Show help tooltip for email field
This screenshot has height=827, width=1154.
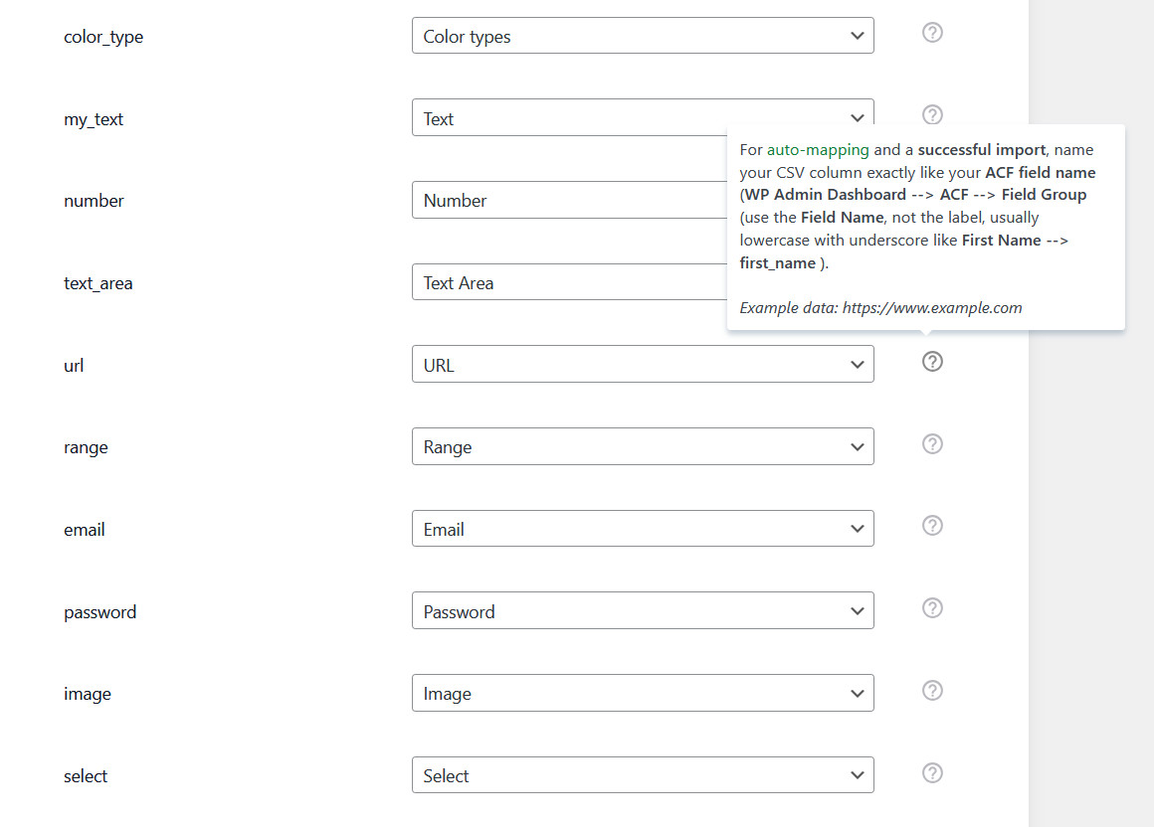click(x=932, y=526)
